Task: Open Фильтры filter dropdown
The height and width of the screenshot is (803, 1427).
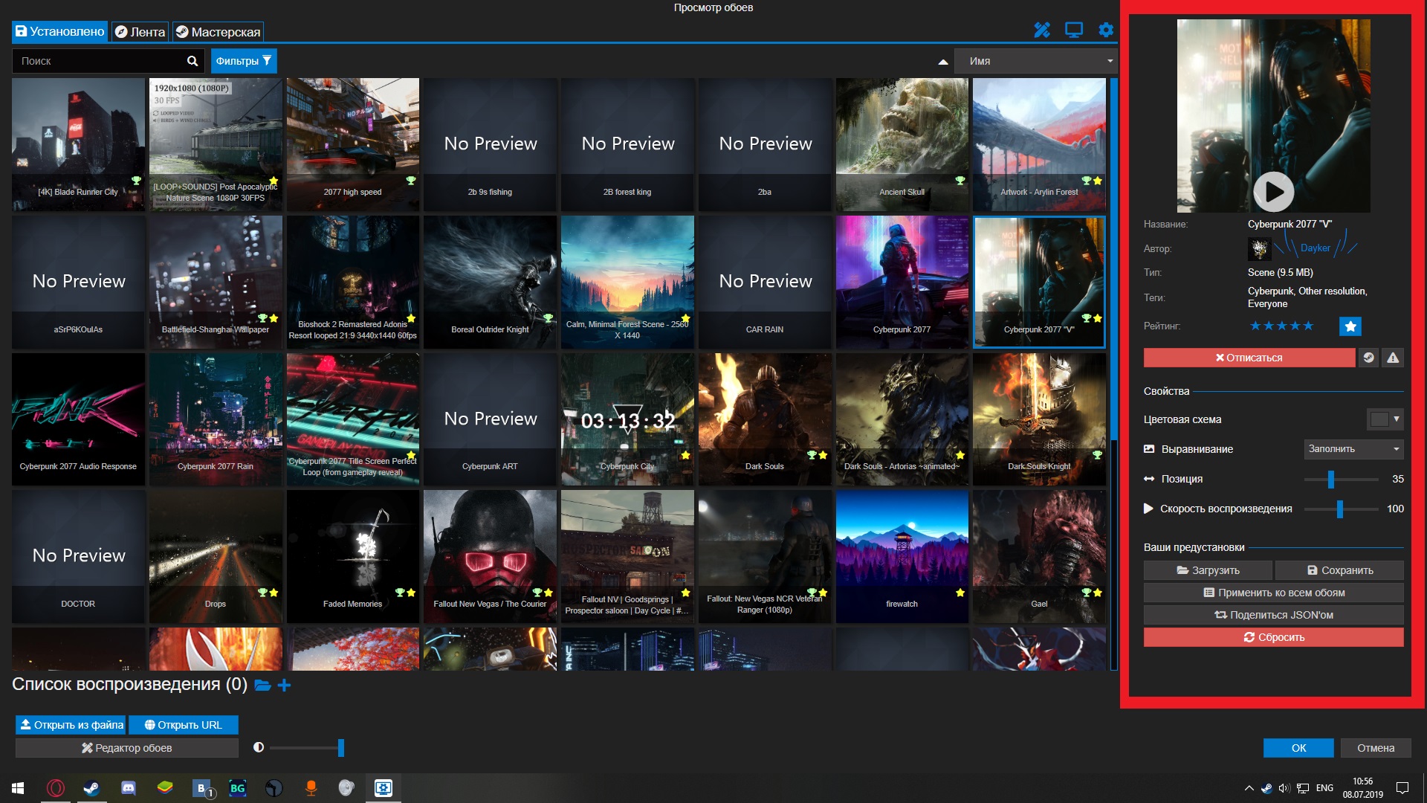Action: click(x=244, y=61)
